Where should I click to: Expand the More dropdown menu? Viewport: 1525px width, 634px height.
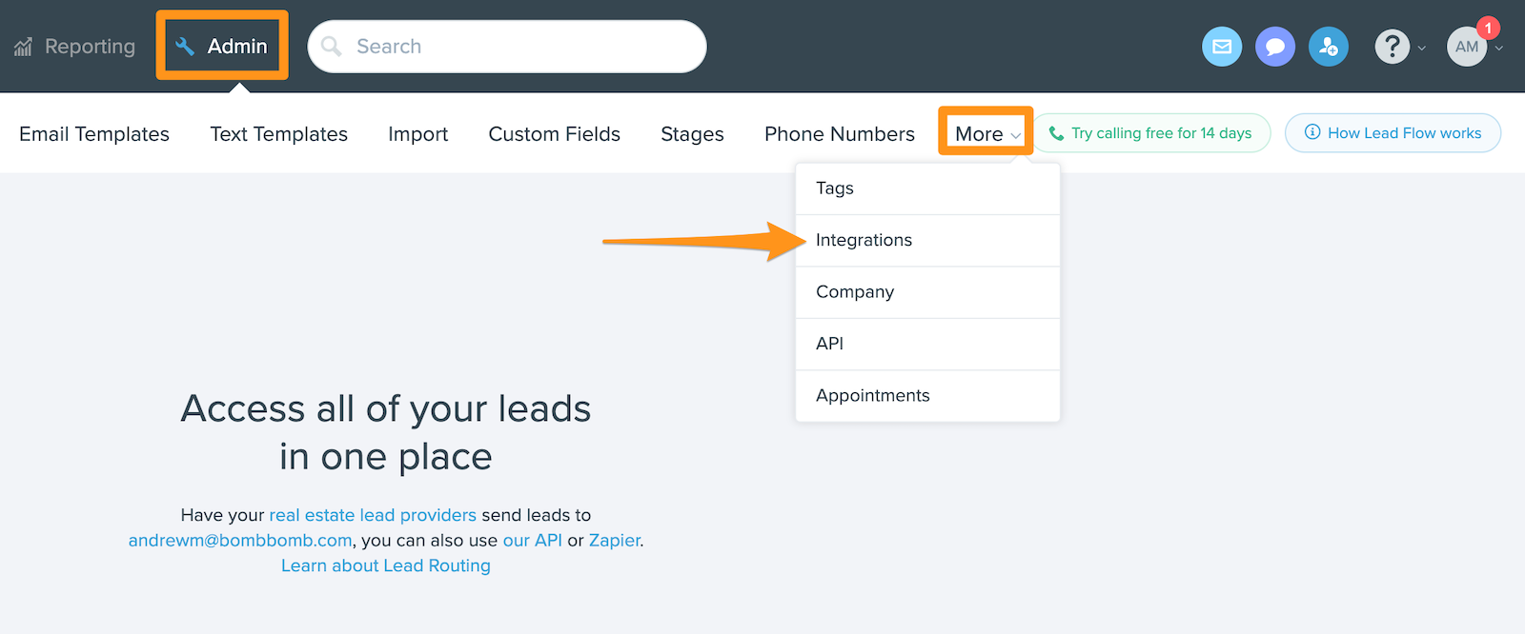click(987, 134)
